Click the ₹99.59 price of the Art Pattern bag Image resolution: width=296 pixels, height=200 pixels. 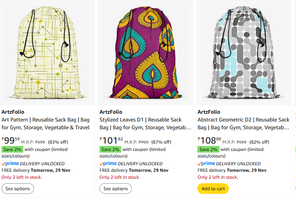point(11,141)
